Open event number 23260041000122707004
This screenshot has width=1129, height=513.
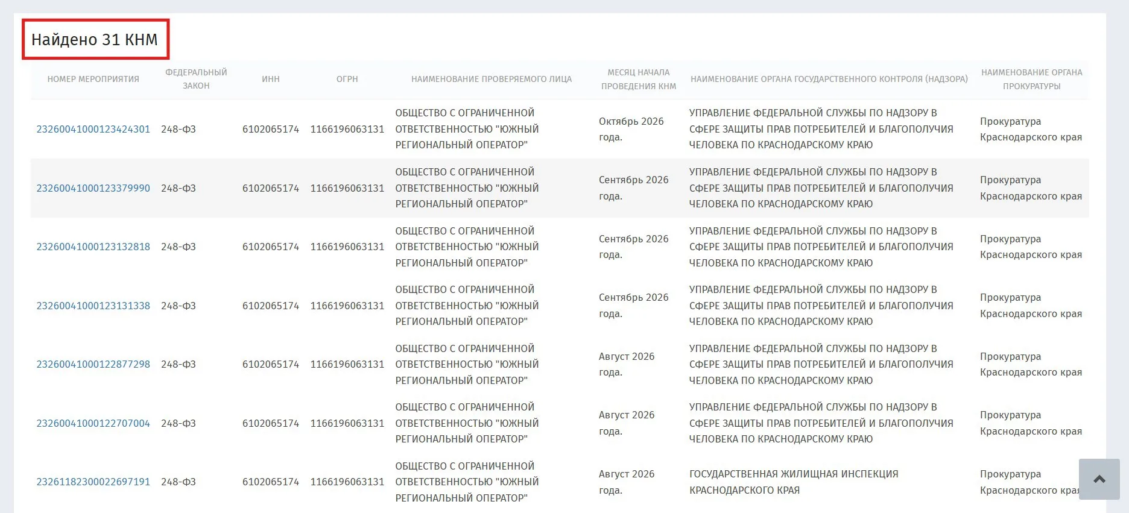[x=93, y=423]
